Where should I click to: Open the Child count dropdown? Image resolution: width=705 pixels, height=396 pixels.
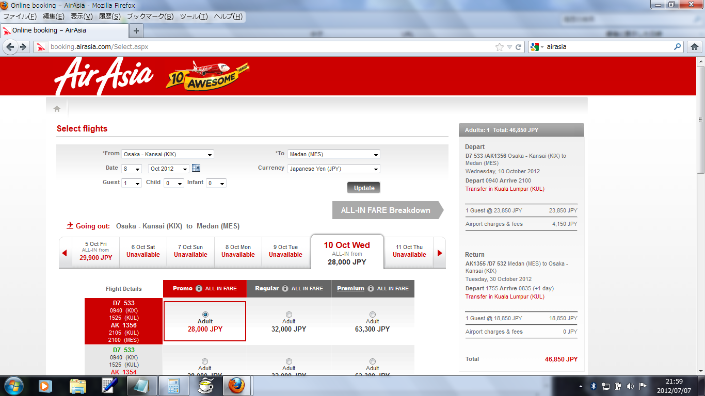click(x=174, y=183)
